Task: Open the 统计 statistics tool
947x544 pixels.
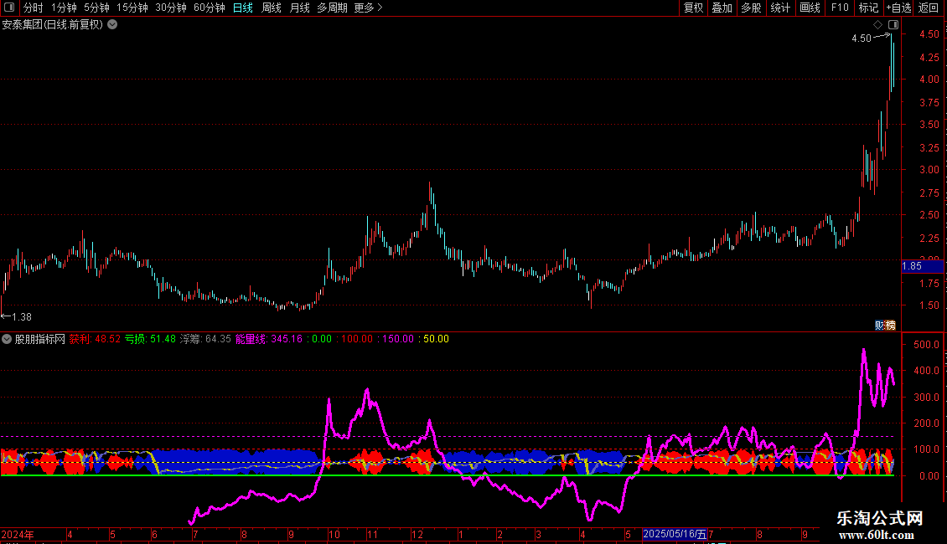Action: 780,8
